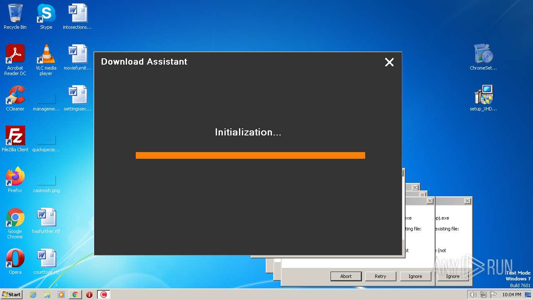Click the Retry button in error dialog

pos(381,276)
